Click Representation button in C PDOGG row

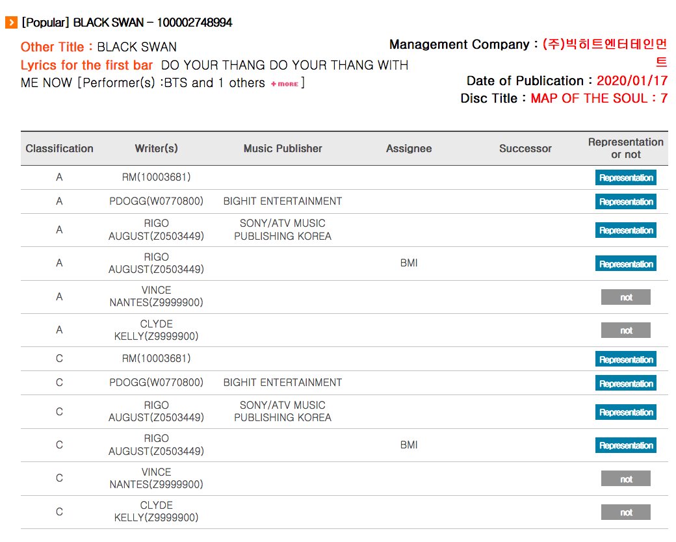click(x=625, y=383)
